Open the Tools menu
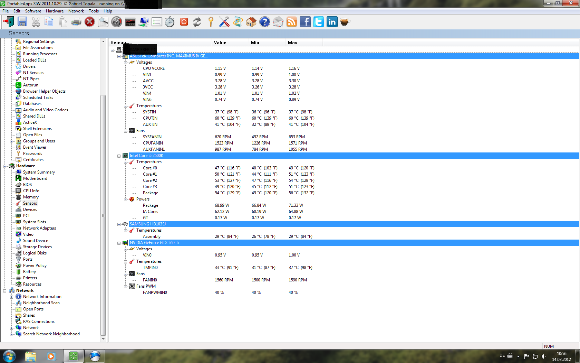The height and width of the screenshot is (363, 580). click(94, 11)
